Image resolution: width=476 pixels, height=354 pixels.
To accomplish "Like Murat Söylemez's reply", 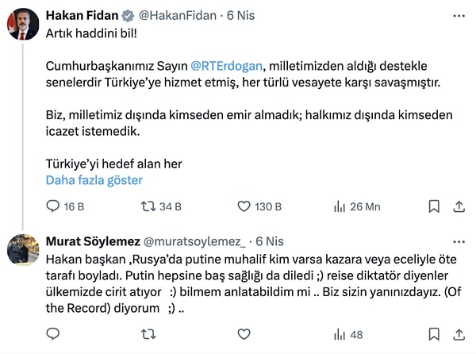I will coord(246,335).
